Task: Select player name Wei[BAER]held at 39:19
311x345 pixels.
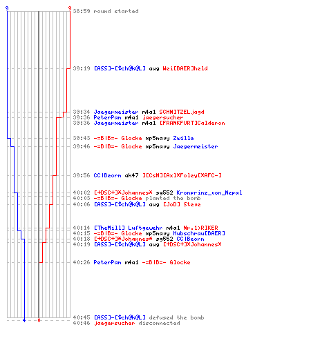Action: tap(185, 68)
